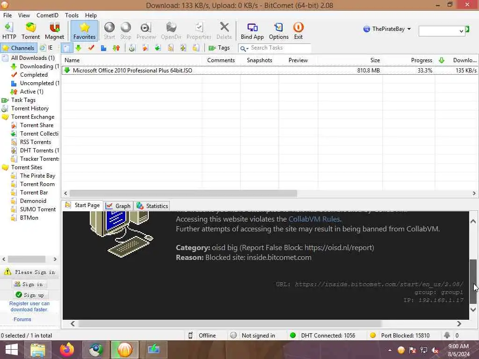Click the Stop task toolbar button

(125, 31)
